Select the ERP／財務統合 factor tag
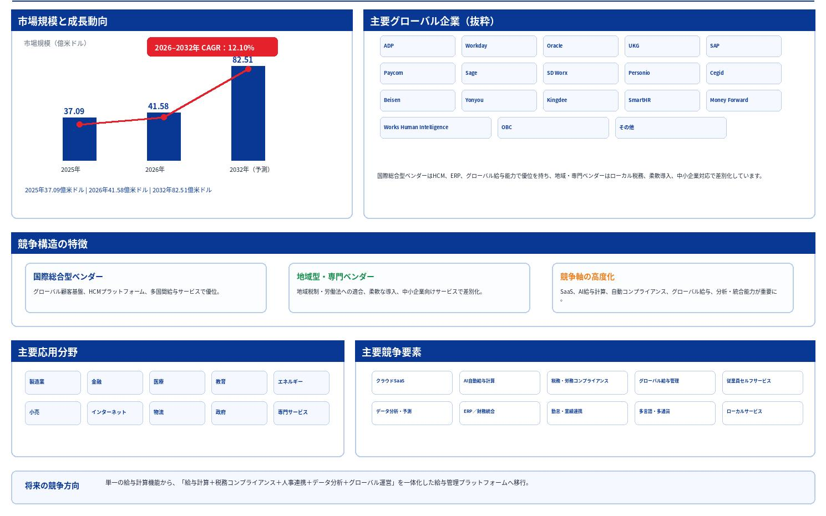 tap(500, 413)
